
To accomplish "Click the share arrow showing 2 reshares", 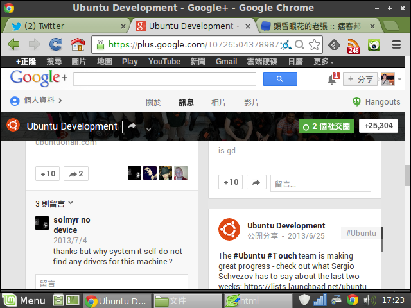I will (76, 174).
